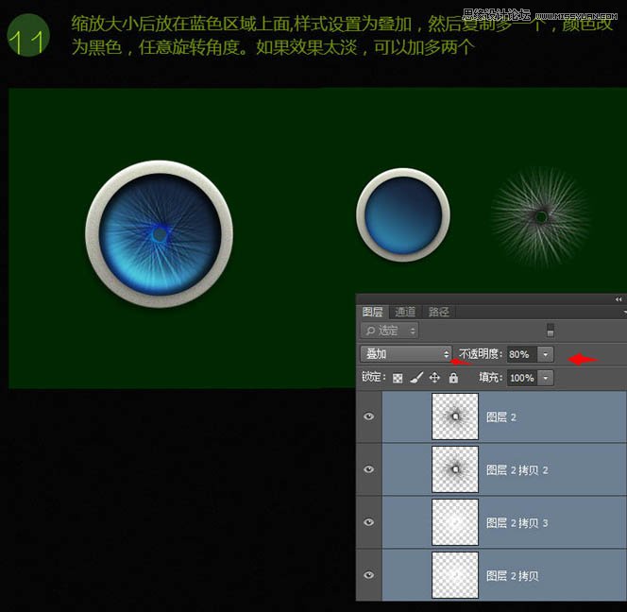Toggle the layer filter switch
Screen dimensions: 627x612
click(x=551, y=330)
